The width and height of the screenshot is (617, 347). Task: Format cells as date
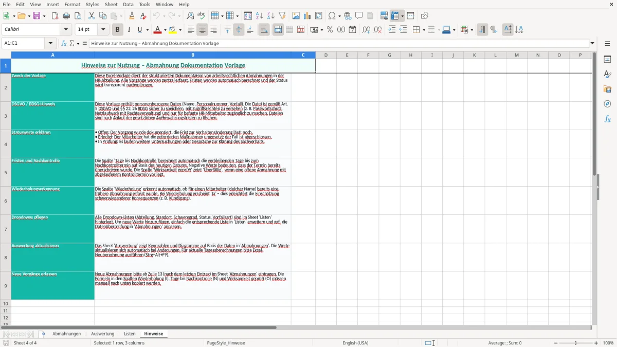pyautogui.click(x=352, y=30)
